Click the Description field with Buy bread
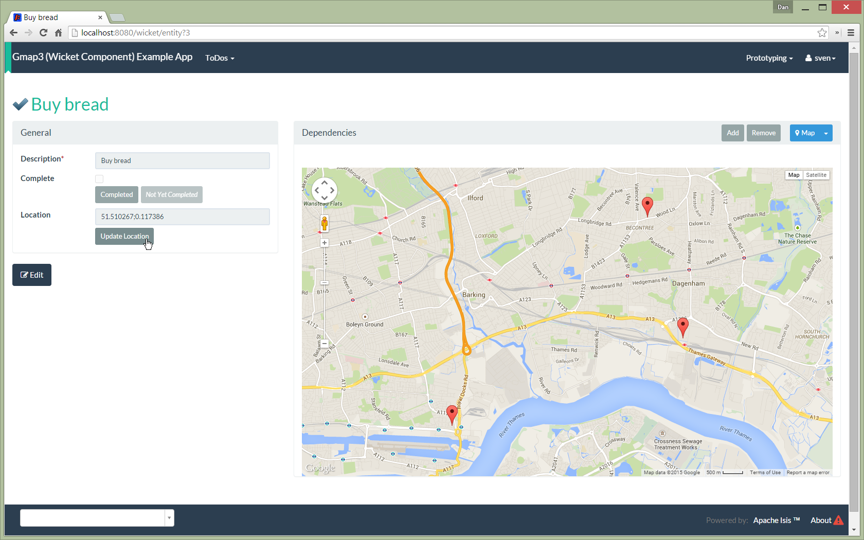Image resolution: width=864 pixels, height=540 pixels. [x=183, y=160]
